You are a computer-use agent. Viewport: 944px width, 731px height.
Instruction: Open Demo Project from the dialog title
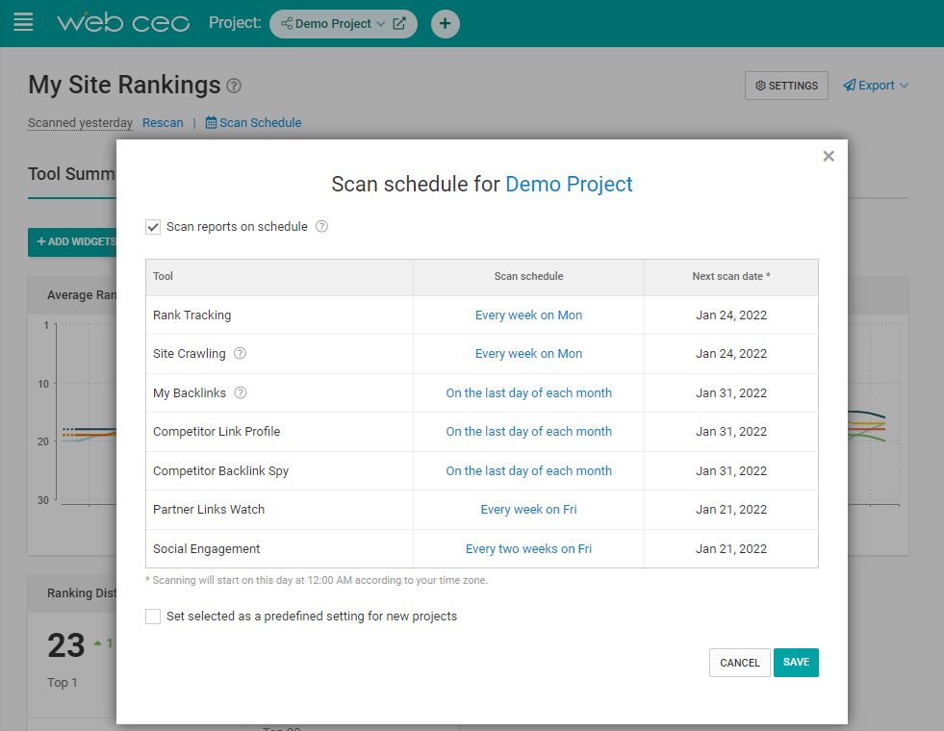[x=569, y=184]
